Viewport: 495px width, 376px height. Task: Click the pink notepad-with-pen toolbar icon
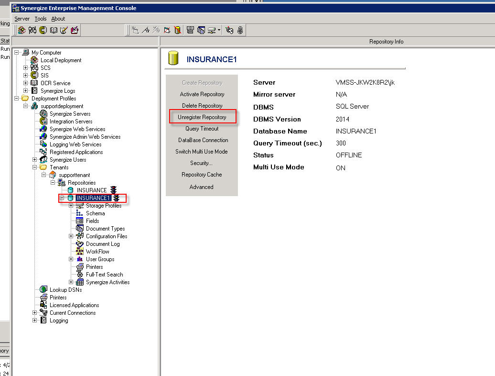tap(75, 30)
